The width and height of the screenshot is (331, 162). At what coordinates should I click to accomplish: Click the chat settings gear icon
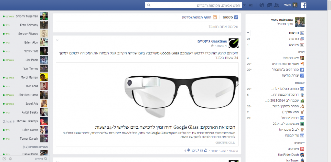(x=10, y=159)
